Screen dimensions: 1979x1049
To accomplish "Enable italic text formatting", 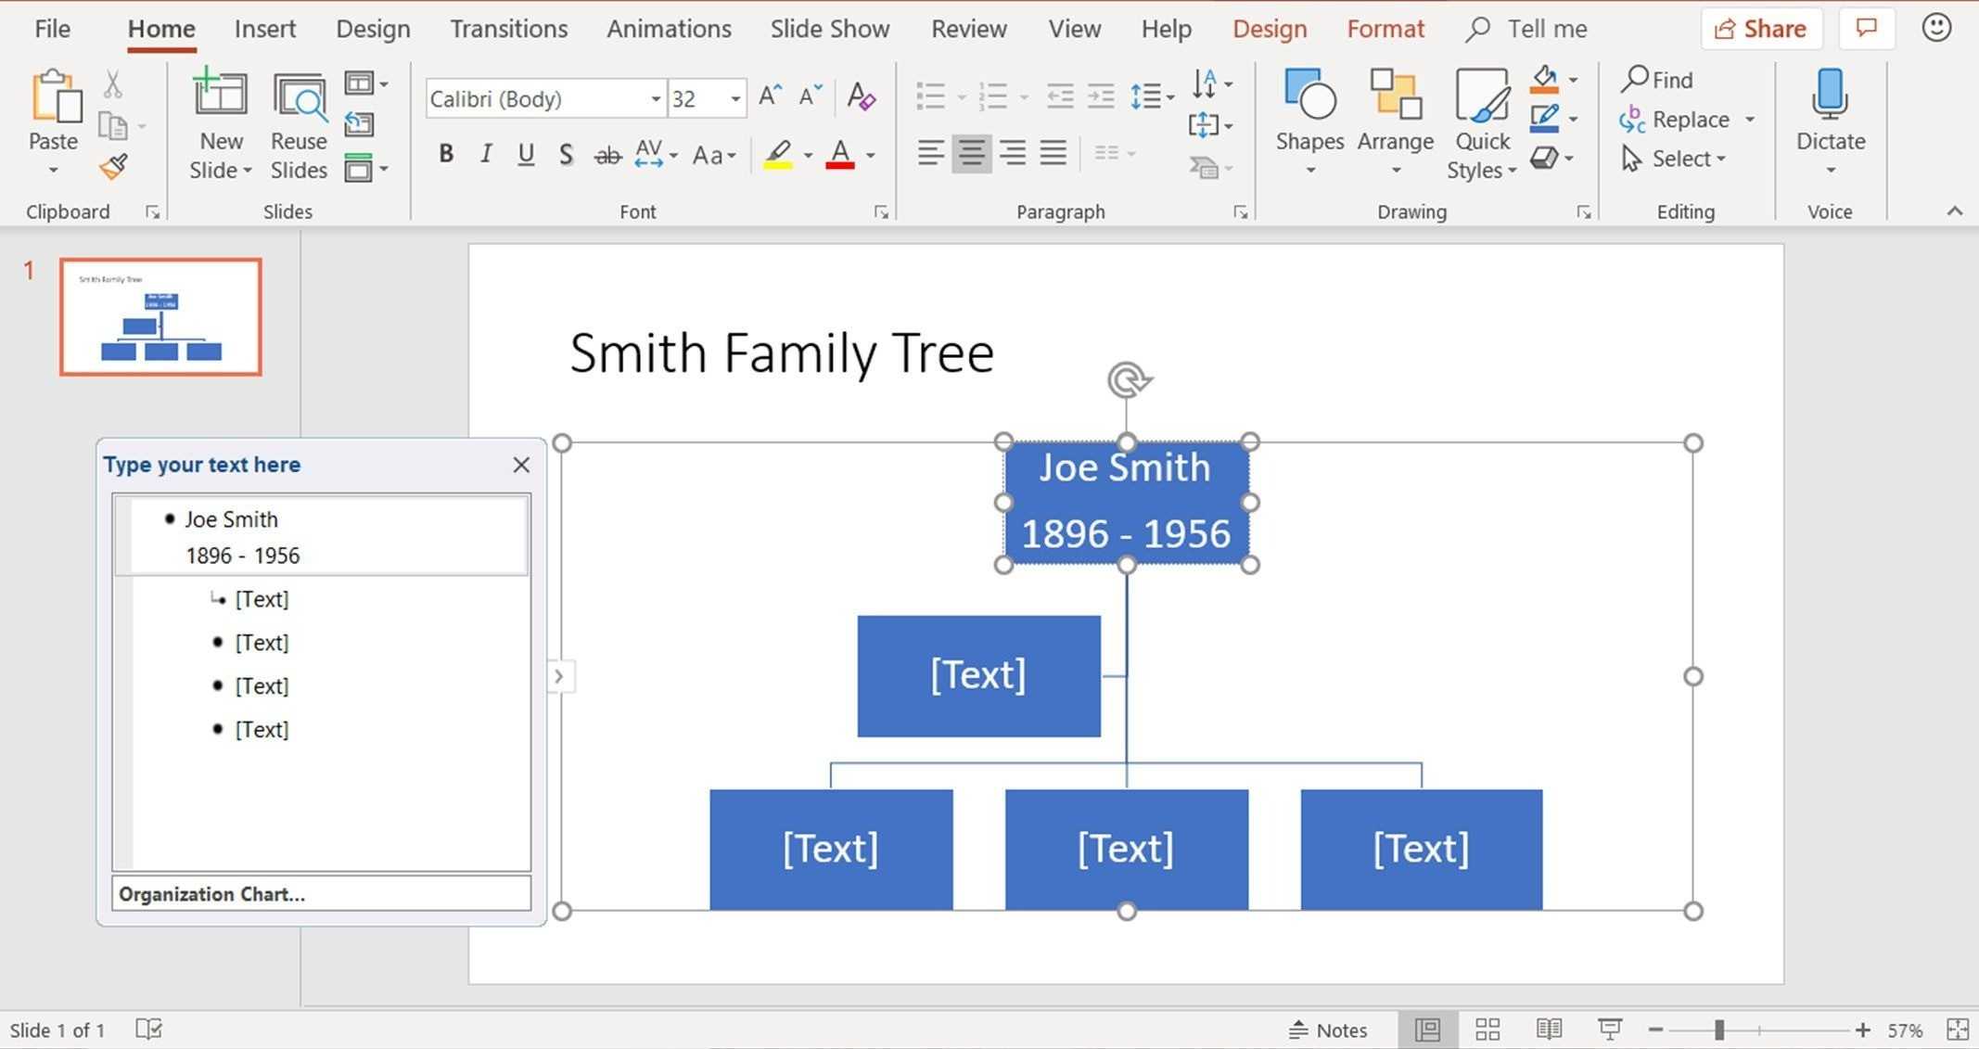I will pyautogui.click(x=484, y=156).
